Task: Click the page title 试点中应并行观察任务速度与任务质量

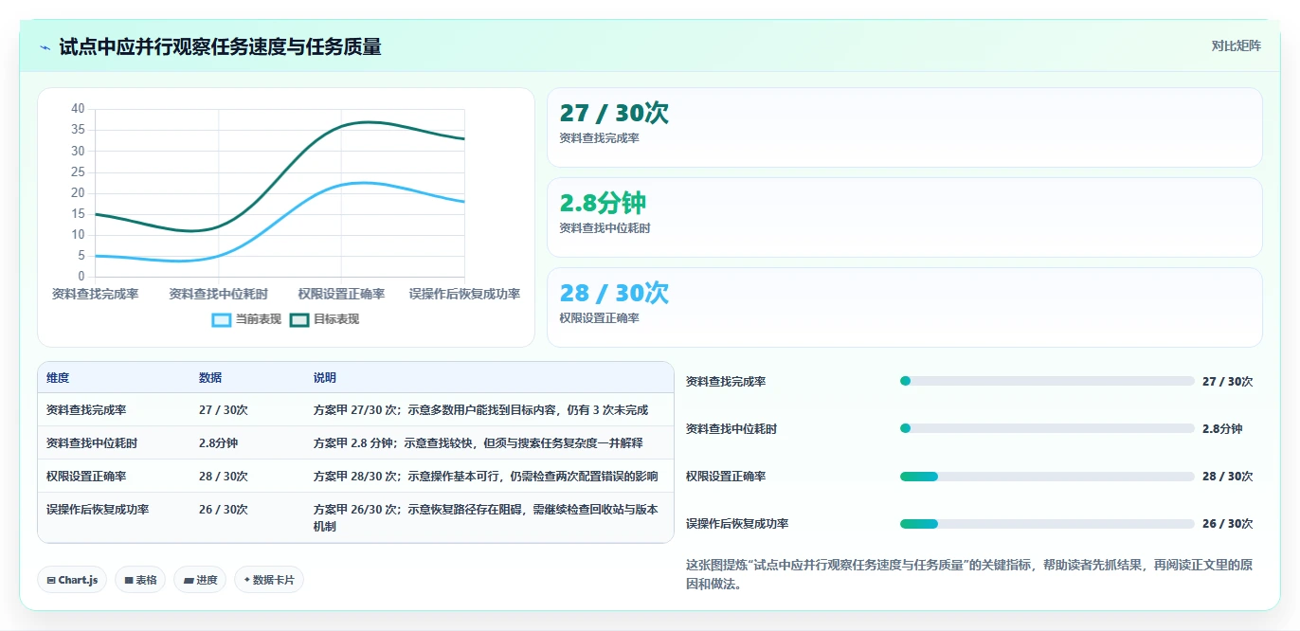Action: click(220, 46)
